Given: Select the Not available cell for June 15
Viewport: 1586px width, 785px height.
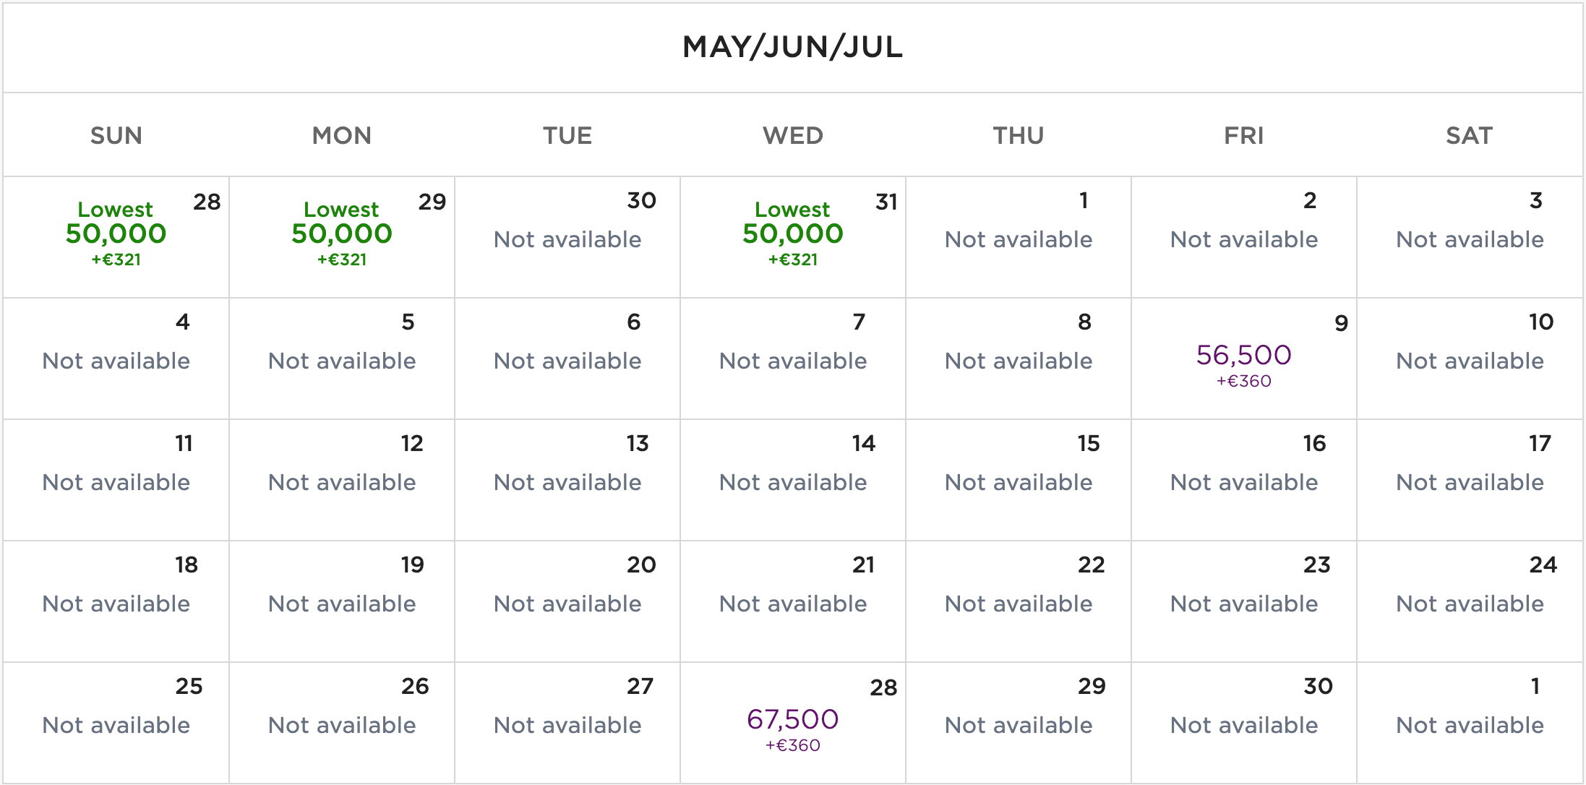Looking at the screenshot, I should [1019, 481].
